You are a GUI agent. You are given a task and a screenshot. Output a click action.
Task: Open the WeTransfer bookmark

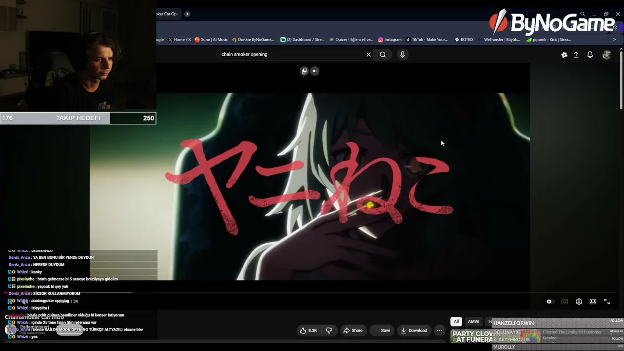pyautogui.click(x=499, y=39)
